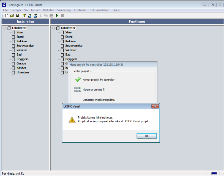Click the open project folder icon
The image size is (224, 176).
point(12,16)
